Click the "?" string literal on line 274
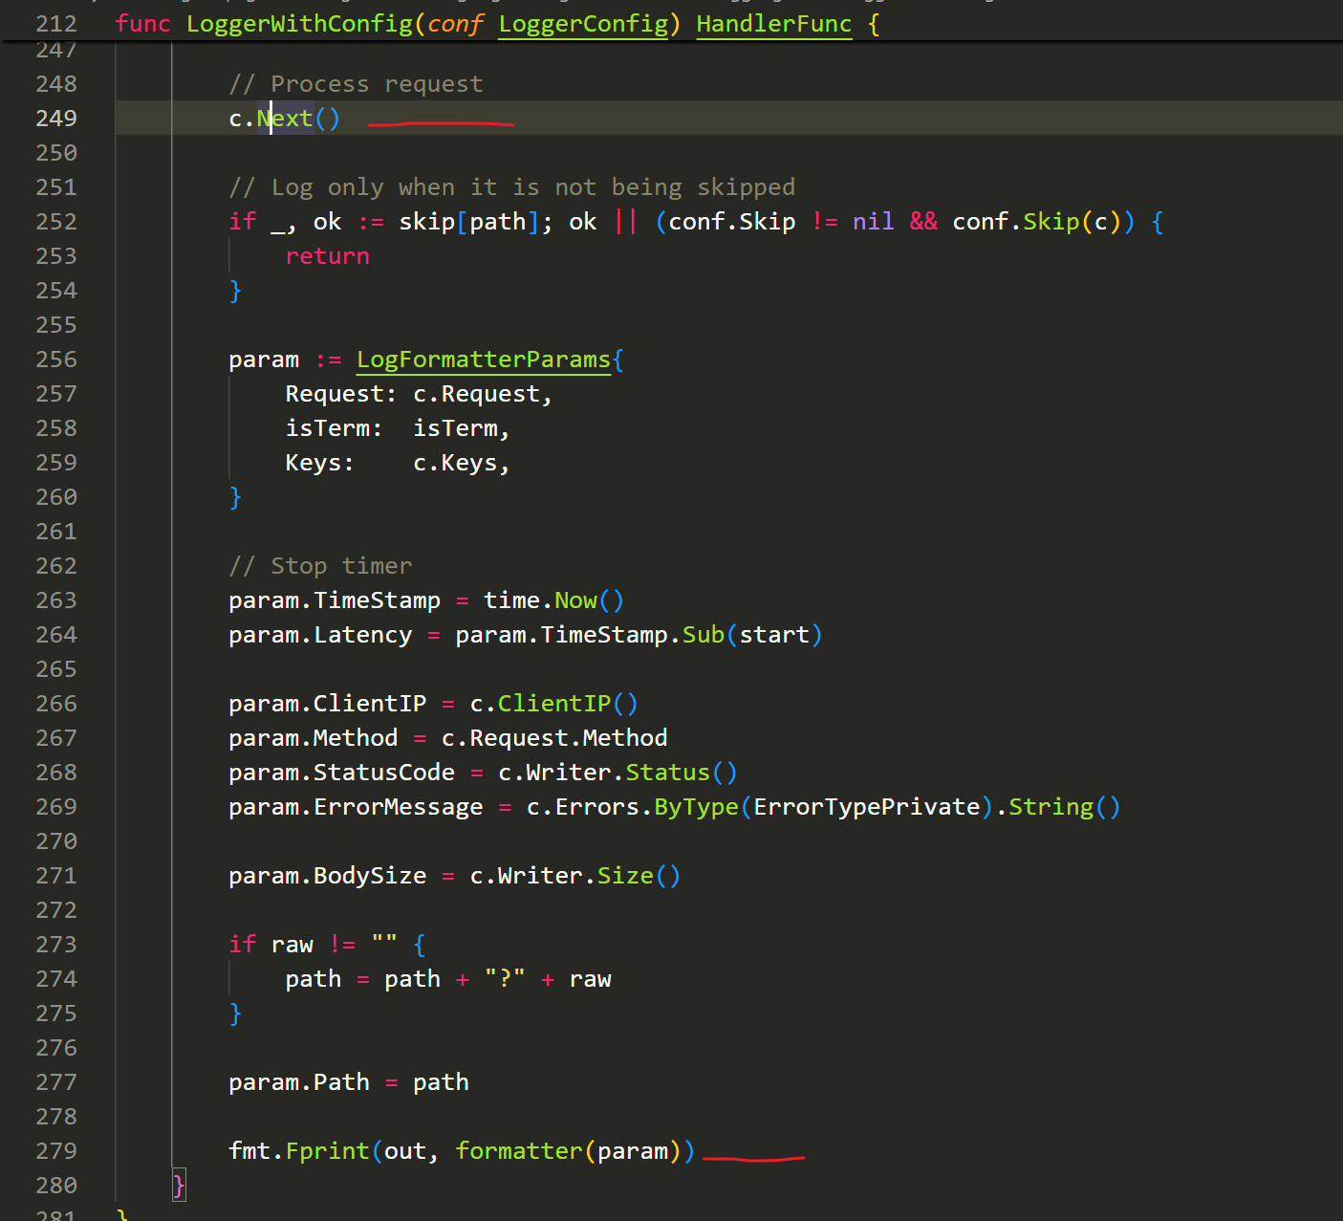The width and height of the screenshot is (1343, 1221). click(x=505, y=979)
